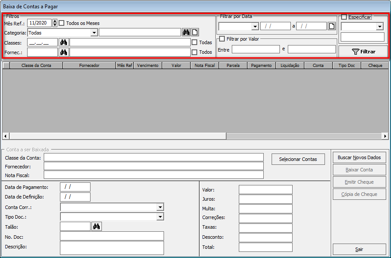Click the end date filter field
Image resolution: width=391 pixels, height=258 pixels.
click(311, 26)
